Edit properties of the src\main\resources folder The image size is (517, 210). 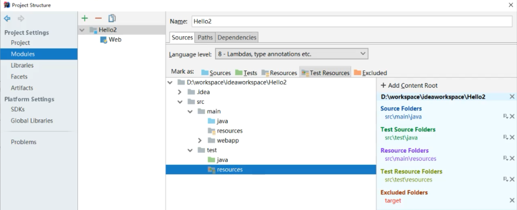pos(506,158)
